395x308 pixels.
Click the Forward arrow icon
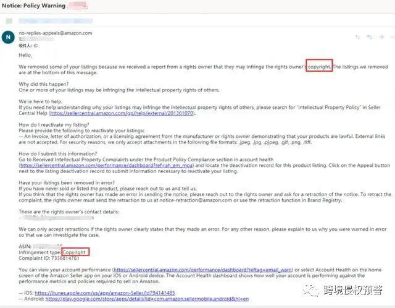tap(381, 37)
